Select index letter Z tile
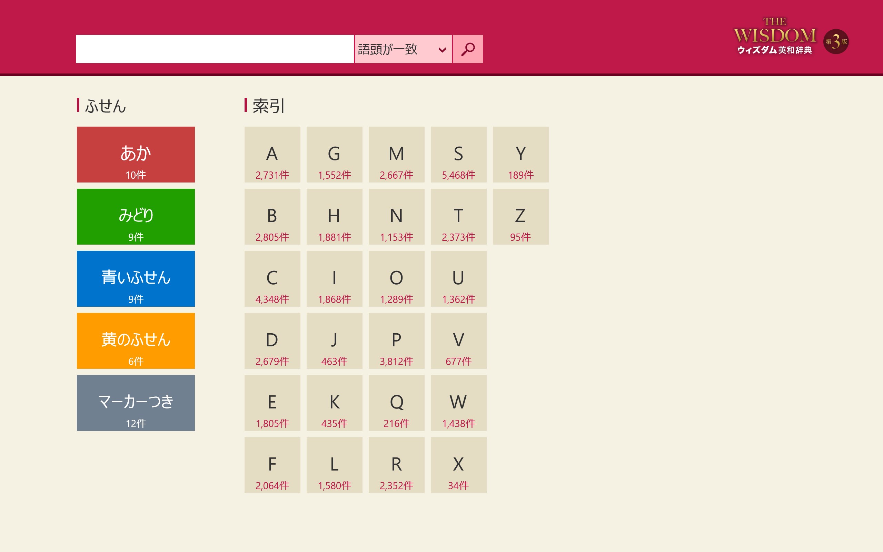Viewport: 883px width, 552px height. (520, 217)
